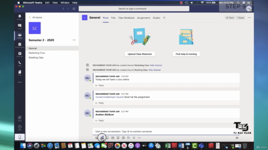Click the new chat compose icon
Viewport: 268px width, 150px height.
click(74, 9)
